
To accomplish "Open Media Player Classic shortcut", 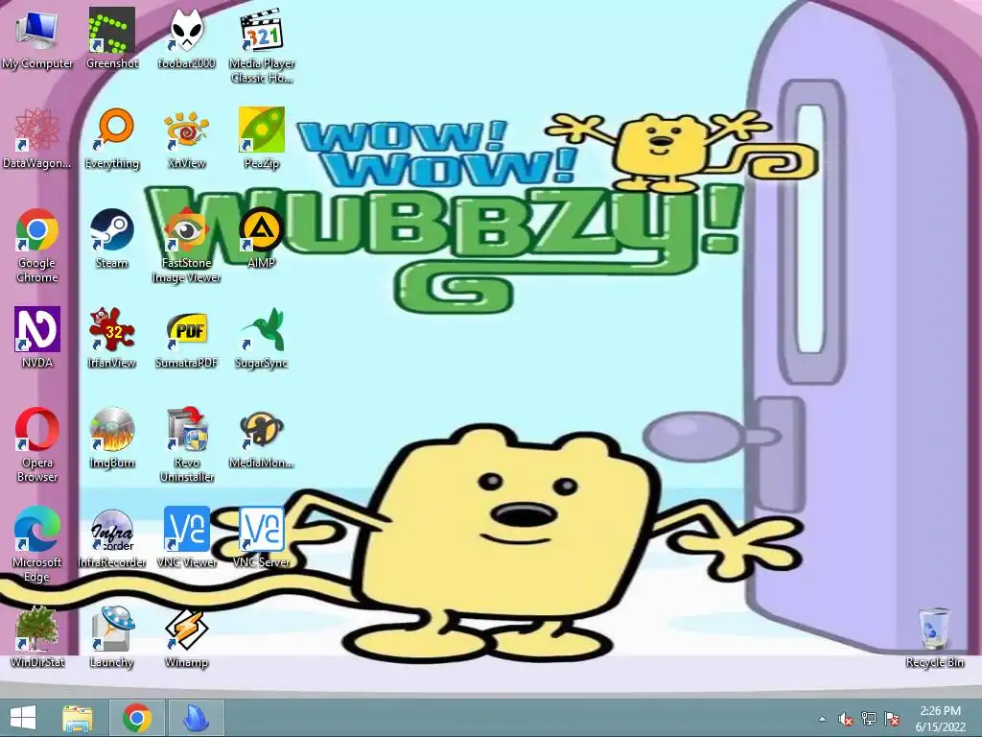I will coord(262,45).
